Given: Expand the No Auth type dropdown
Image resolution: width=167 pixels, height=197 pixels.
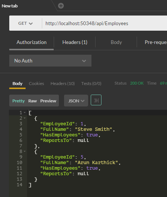Looking at the screenshot, I should click(50, 61).
